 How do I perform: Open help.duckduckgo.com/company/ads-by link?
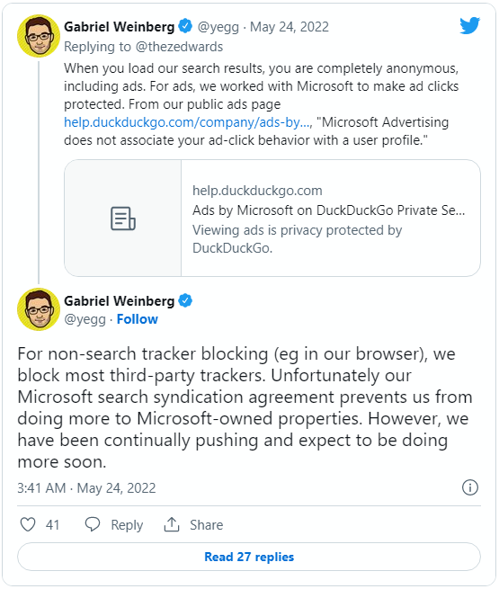coord(187,122)
